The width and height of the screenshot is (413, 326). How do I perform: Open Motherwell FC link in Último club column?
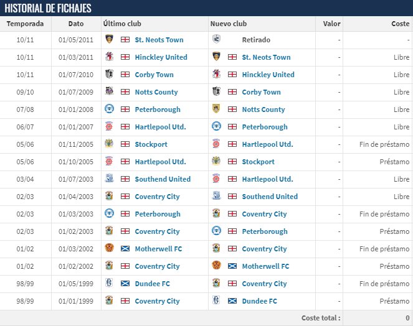tap(158, 249)
